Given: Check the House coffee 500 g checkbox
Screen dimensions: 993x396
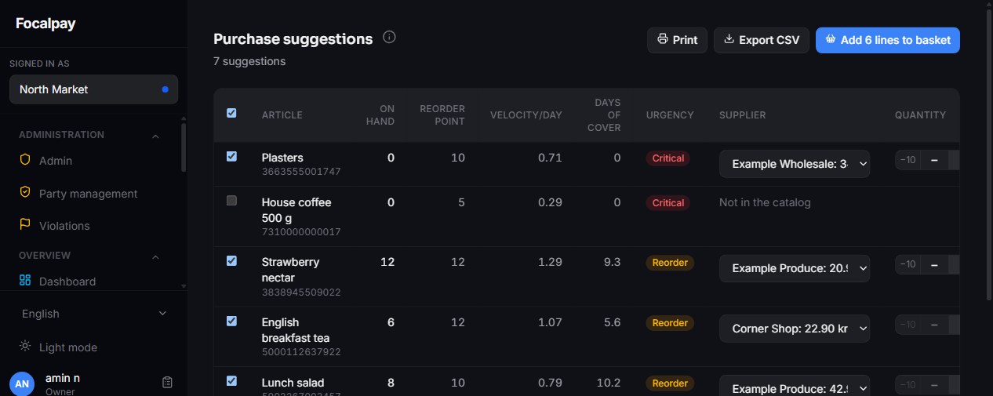Looking at the screenshot, I should pos(231,201).
